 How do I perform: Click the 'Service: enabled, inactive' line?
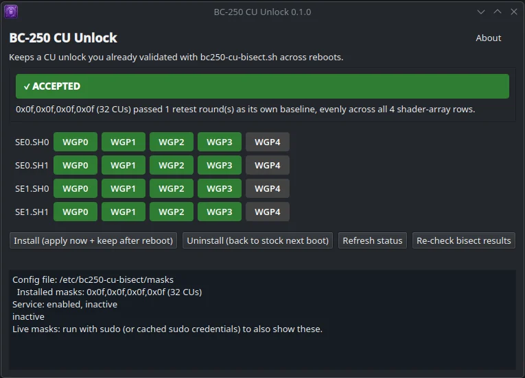(x=65, y=305)
